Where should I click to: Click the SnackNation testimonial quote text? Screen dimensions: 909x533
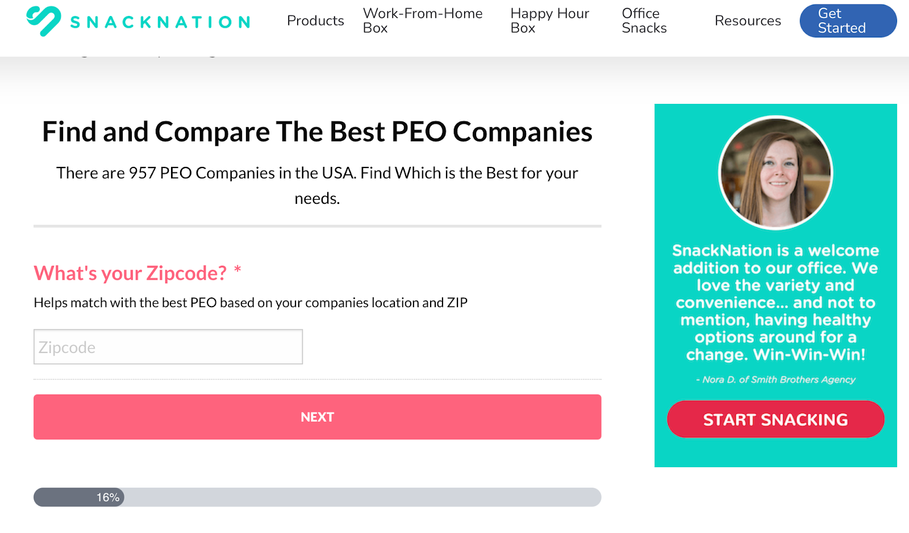click(x=776, y=303)
